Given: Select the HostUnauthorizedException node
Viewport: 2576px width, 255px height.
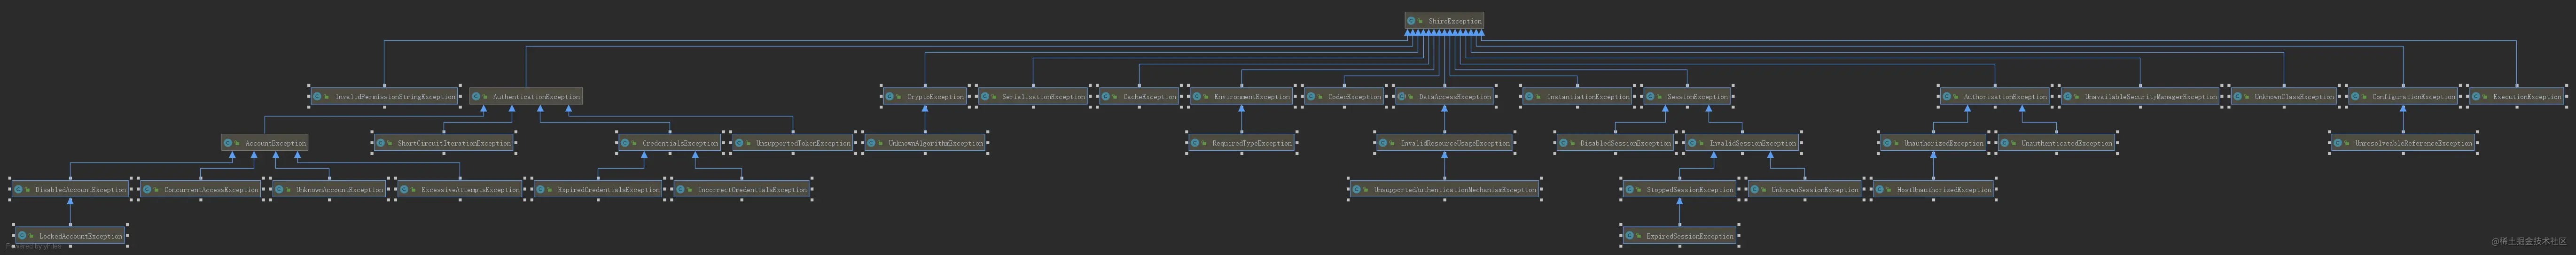Looking at the screenshot, I should 1934,189.
